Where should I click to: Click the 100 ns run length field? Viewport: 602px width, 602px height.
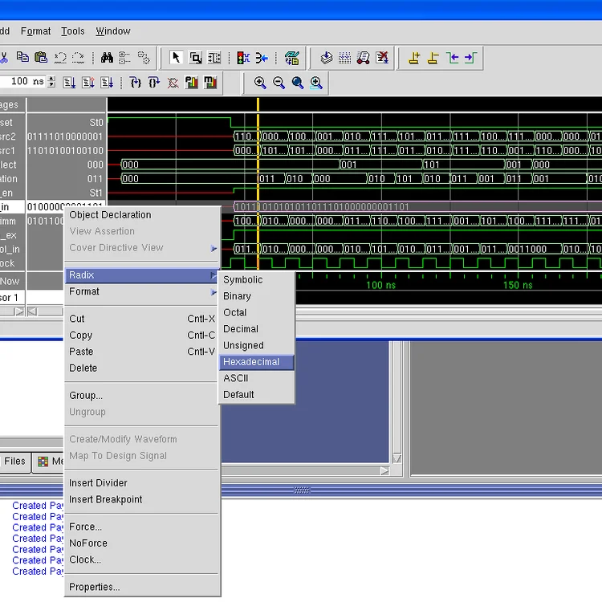tap(23, 81)
